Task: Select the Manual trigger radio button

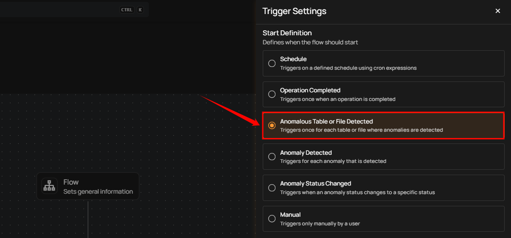Action: pos(272,219)
